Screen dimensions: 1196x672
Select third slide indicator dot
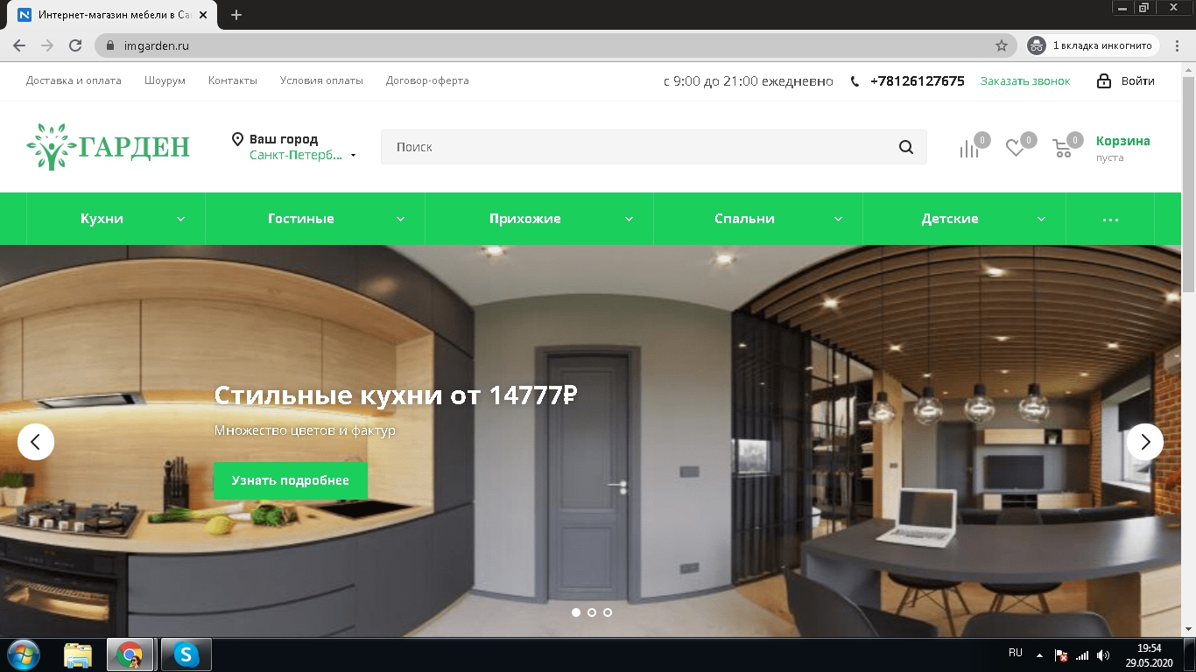click(608, 612)
